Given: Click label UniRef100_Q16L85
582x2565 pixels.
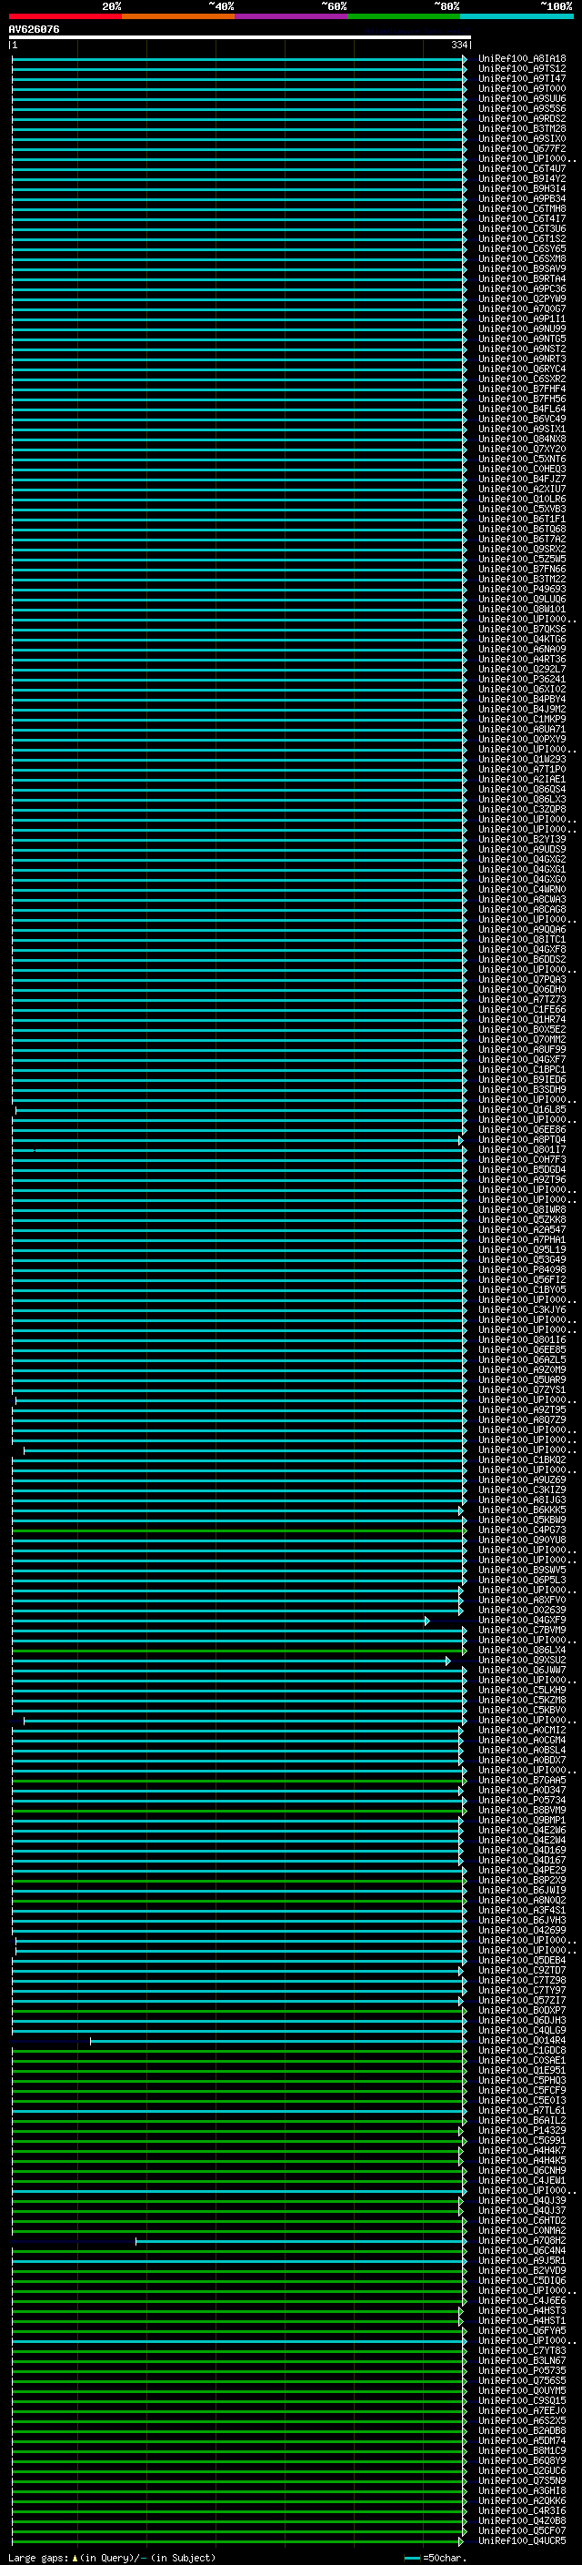Looking at the screenshot, I should (522, 1109).
